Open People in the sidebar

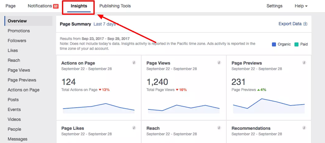14,129
